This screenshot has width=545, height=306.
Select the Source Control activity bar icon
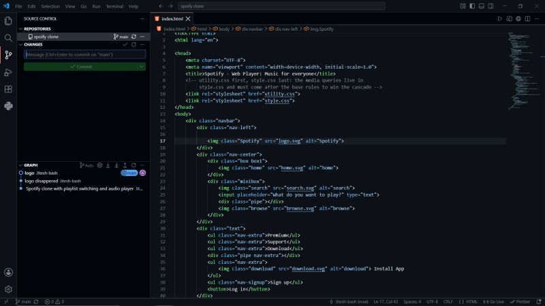tap(8, 55)
